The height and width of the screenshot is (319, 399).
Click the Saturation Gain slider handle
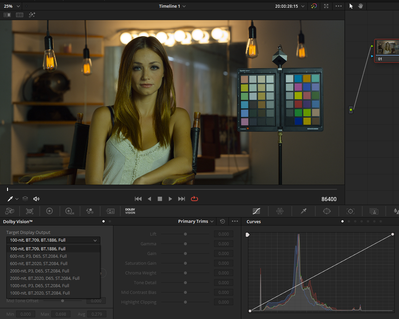pyautogui.click(x=185, y=263)
